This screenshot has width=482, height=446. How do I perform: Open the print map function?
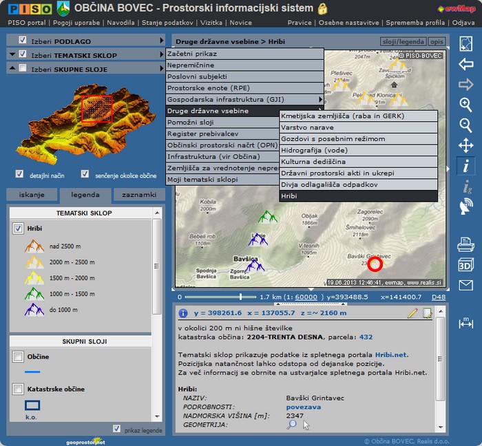[x=466, y=244]
